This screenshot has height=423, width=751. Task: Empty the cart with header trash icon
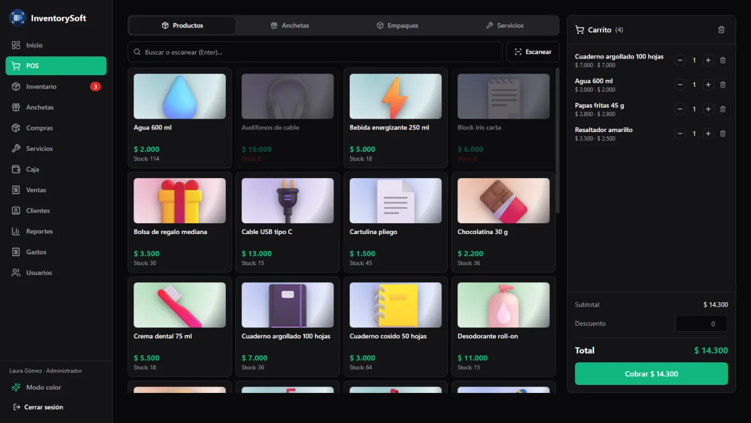click(x=721, y=30)
